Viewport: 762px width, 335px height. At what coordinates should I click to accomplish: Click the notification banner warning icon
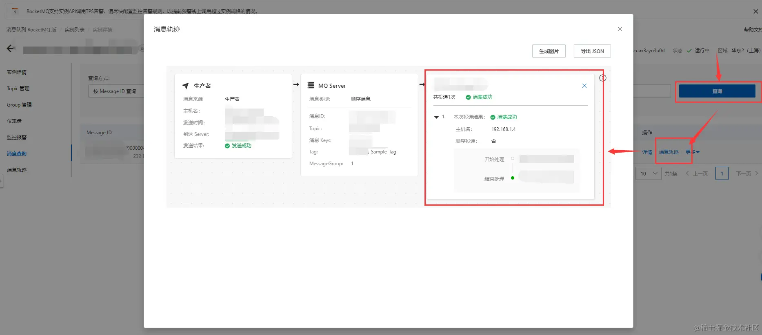15,11
